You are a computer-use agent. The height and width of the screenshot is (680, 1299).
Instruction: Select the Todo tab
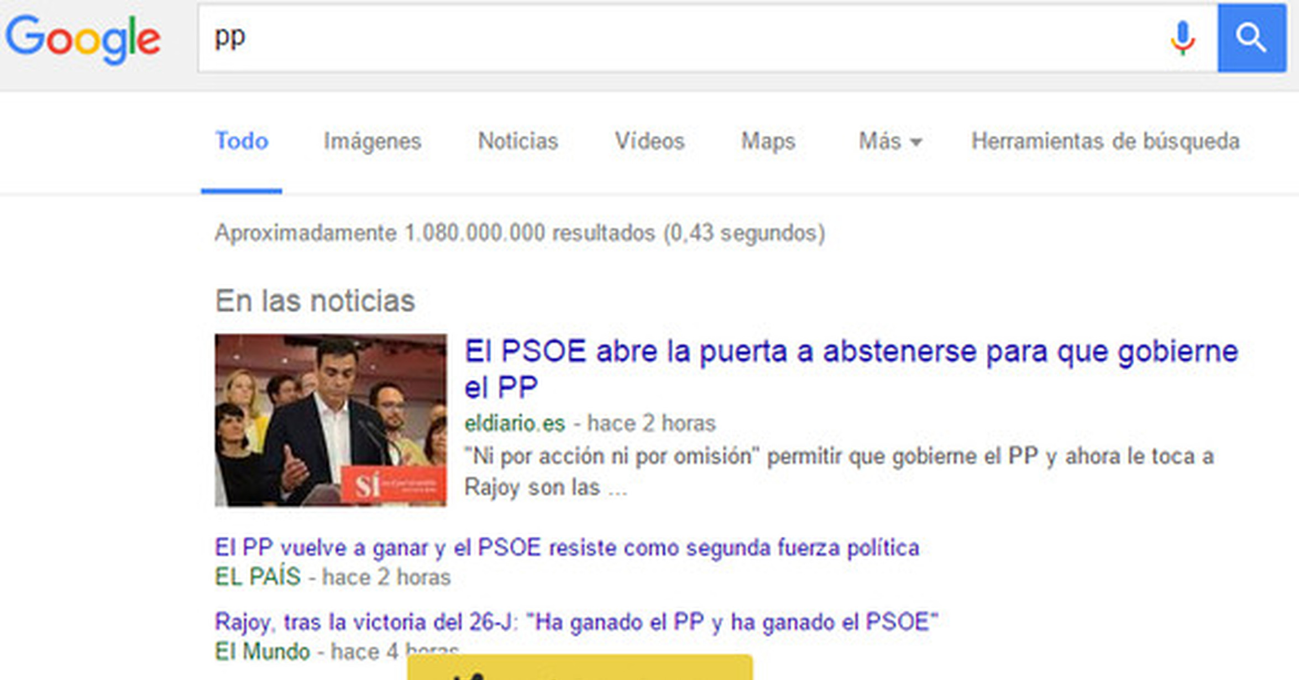coord(242,141)
